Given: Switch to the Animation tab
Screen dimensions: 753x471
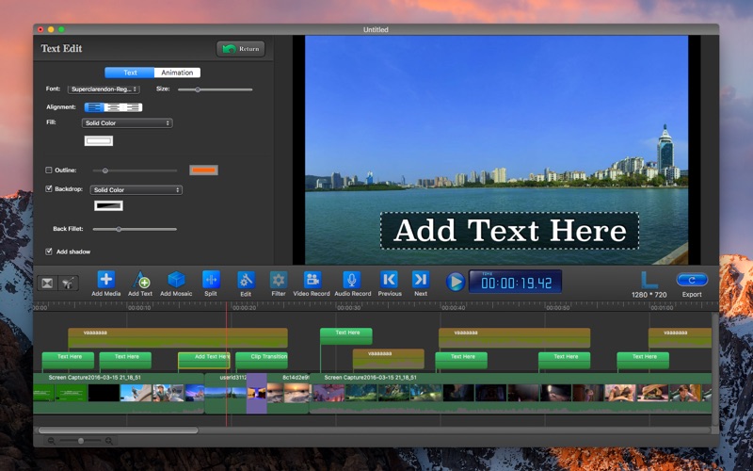Looking at the screenshot, I should pyautogui.click(x=177, y=73).
